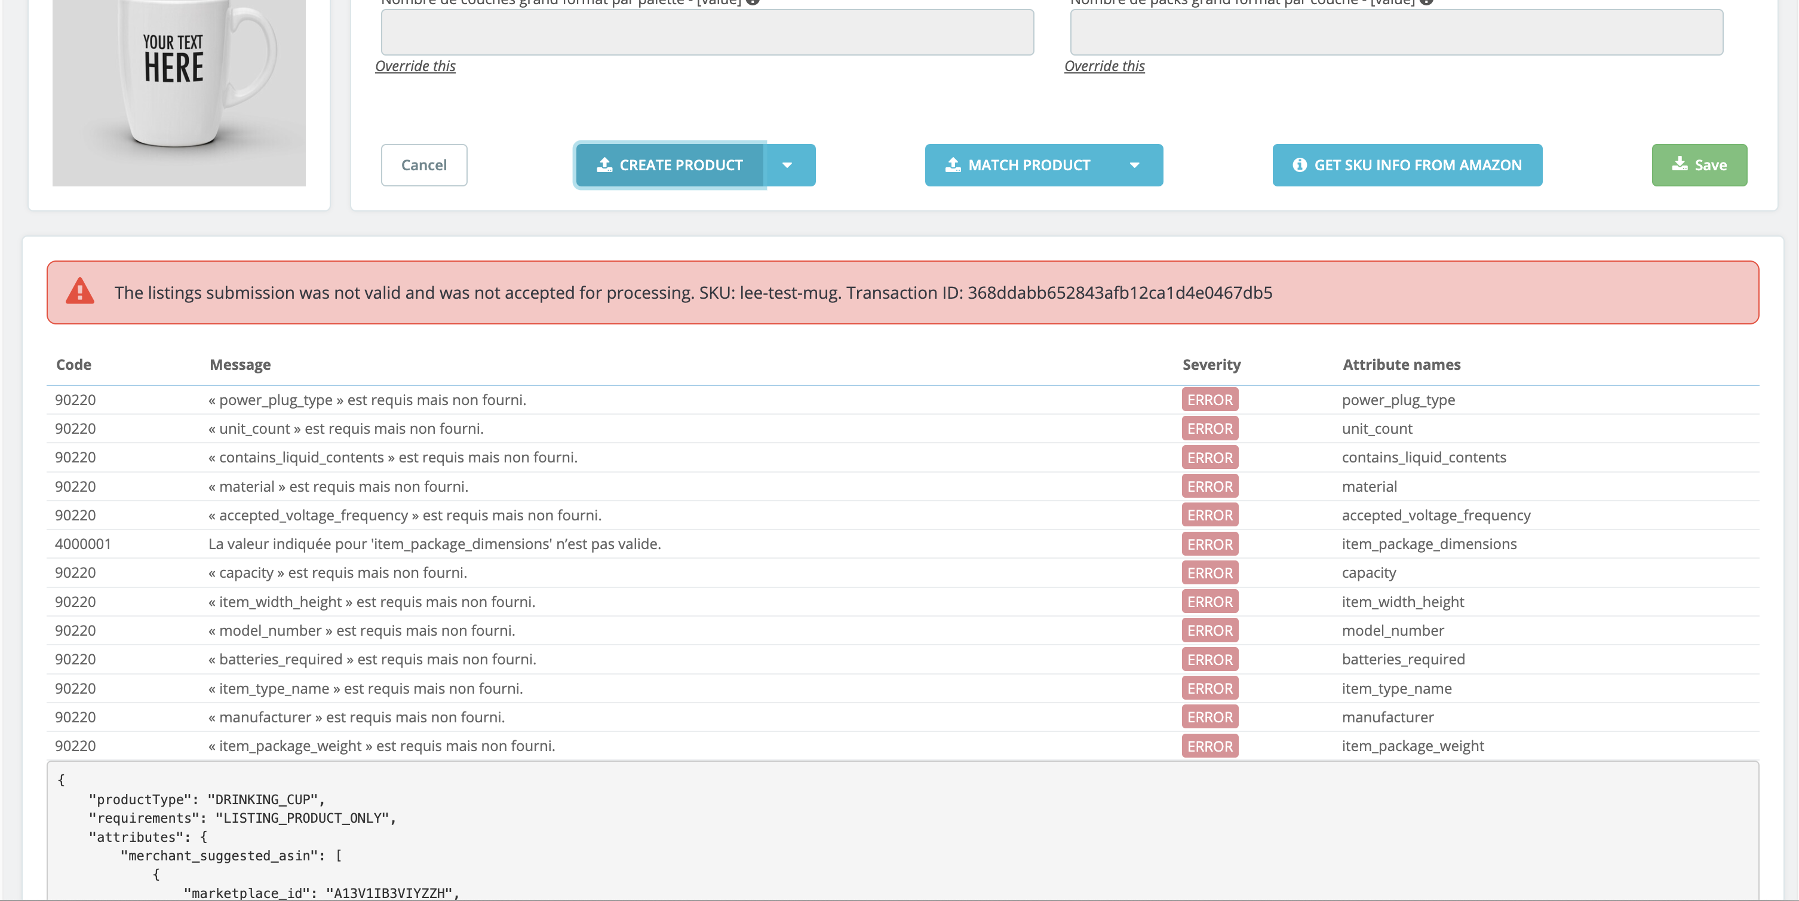Click the upload icon on Create Product
Viewport: 1799px width, 901px height.
point(604,165)
